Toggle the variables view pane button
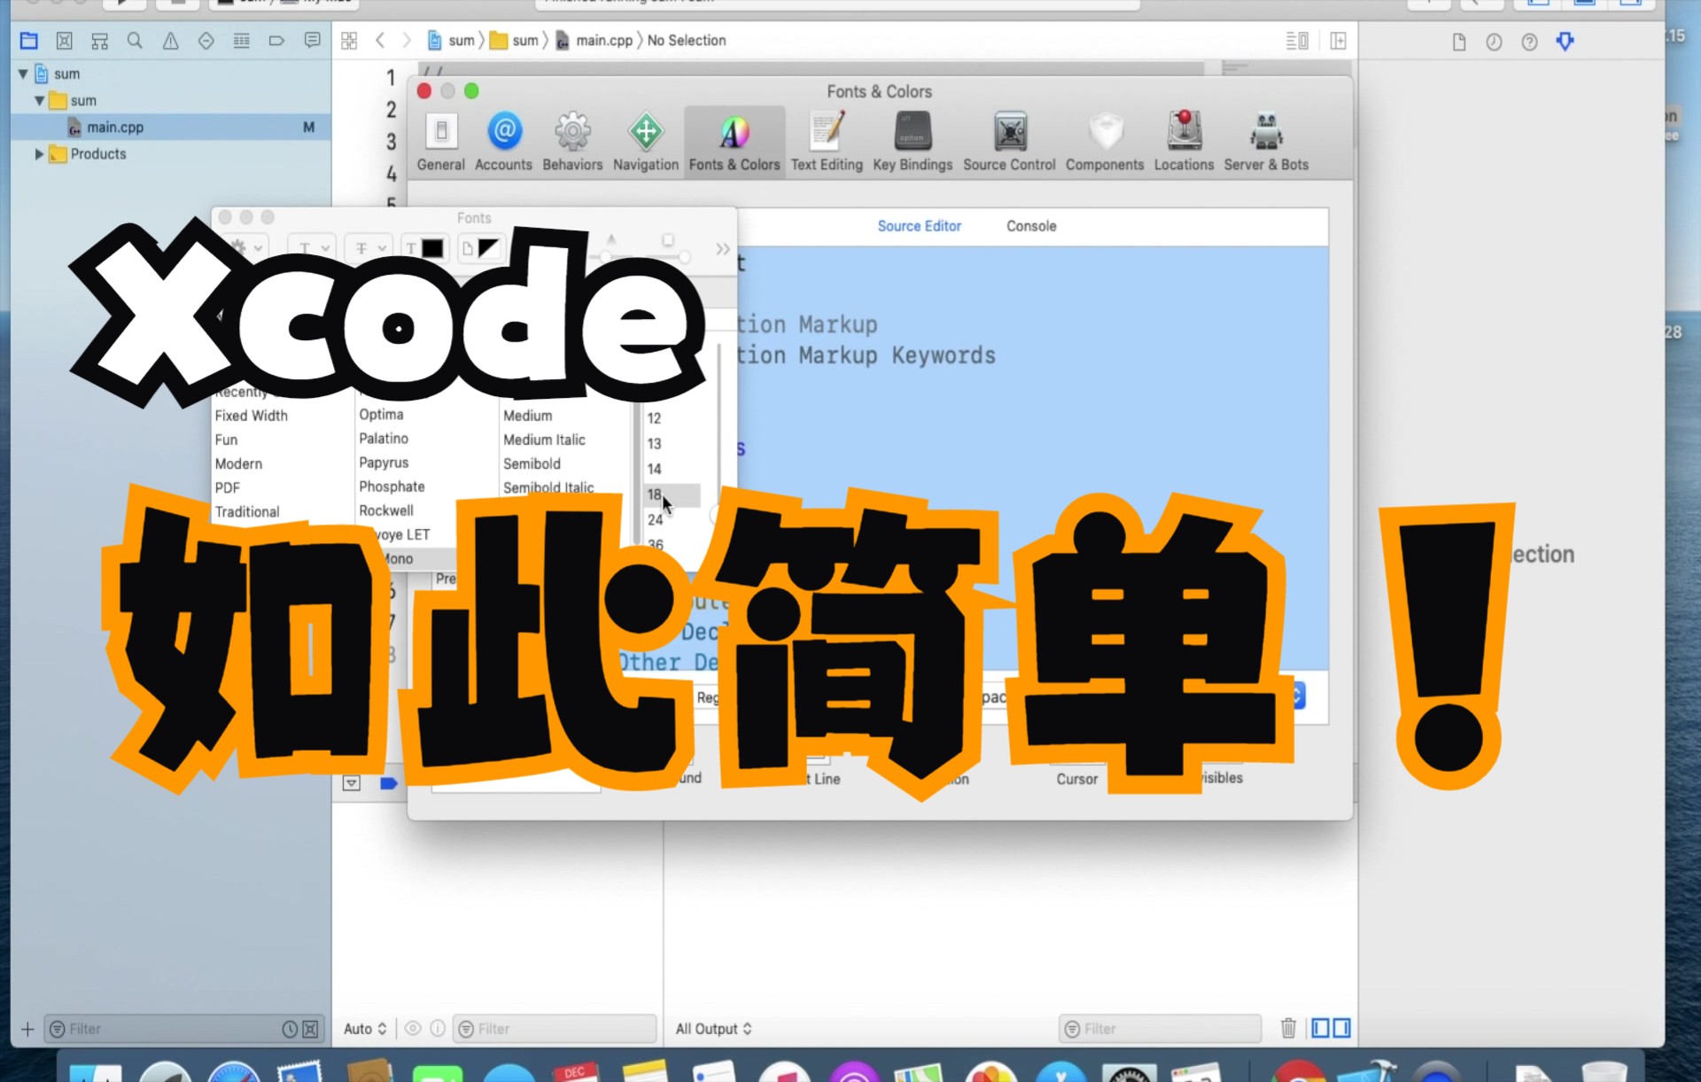1701x1082 pixels. pyautogui.click(x=1320, y=1028)
